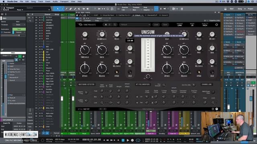Open the Transport menu in the menu bar

click(x=64, y=2)
